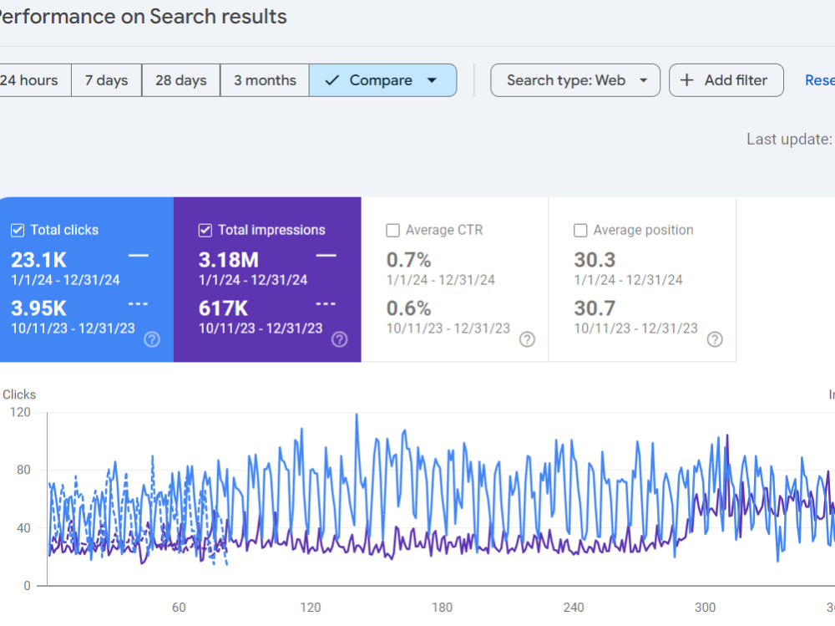Click the solid line legend on impressions card

tap(326, 256)
